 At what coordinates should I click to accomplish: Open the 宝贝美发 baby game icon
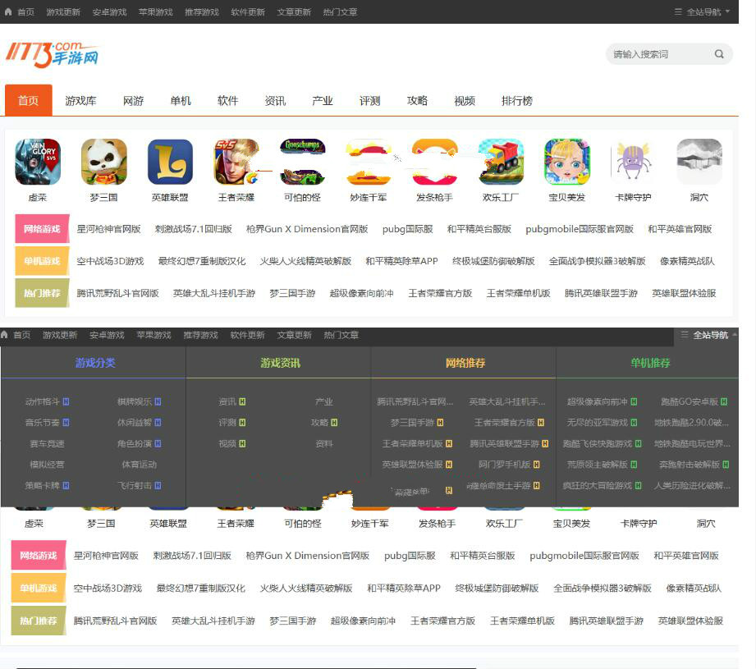(x=567, y=162)
